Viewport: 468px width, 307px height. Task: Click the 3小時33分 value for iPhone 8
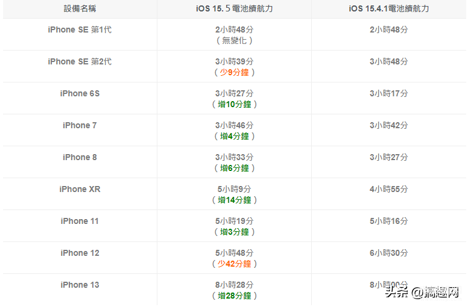click(234, 157)
